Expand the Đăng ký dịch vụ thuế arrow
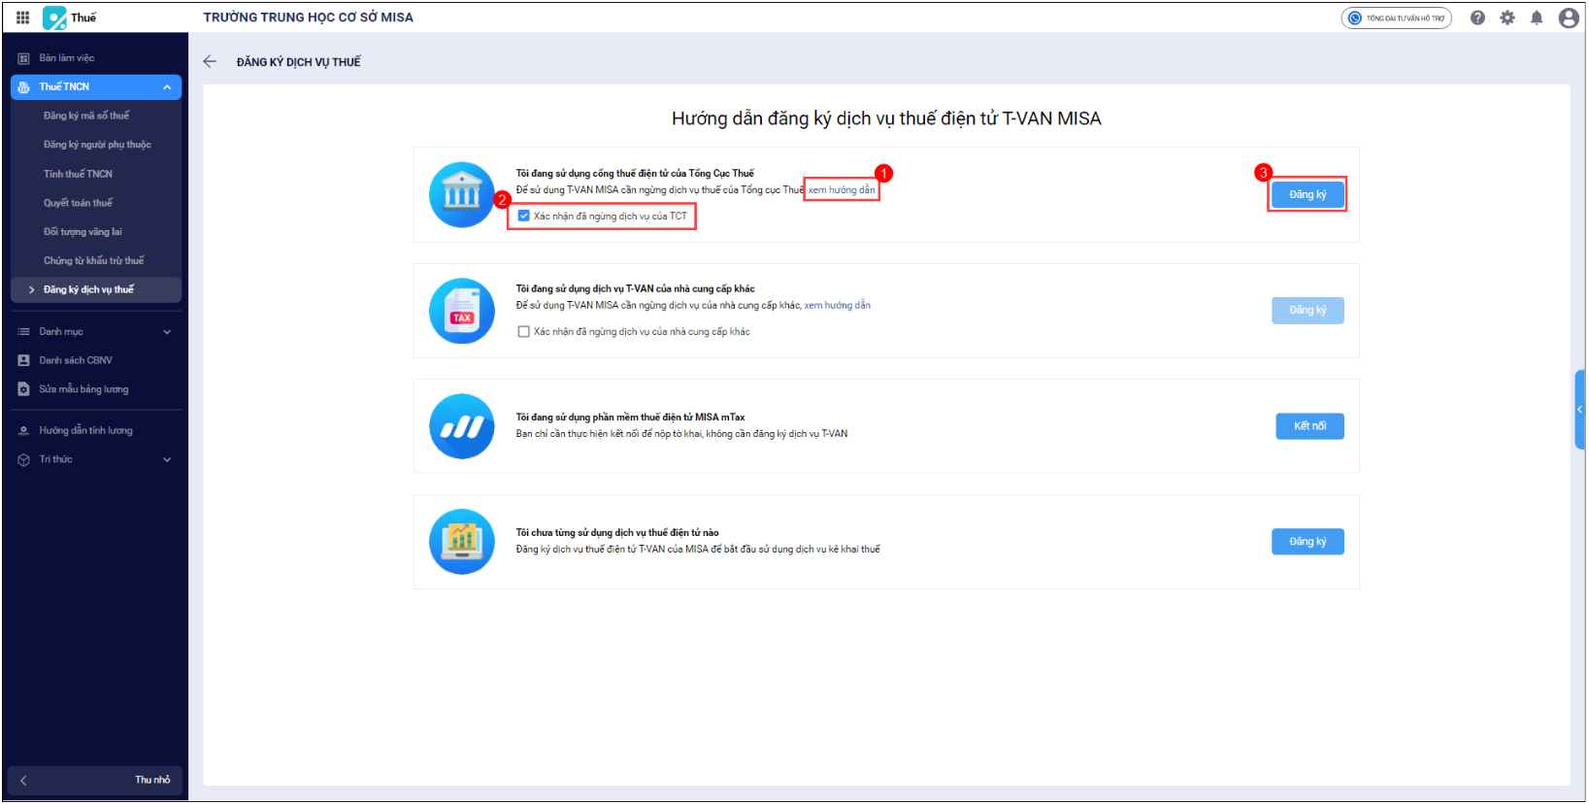This screenshot has height=804, width=1589. tap(32, 289)
